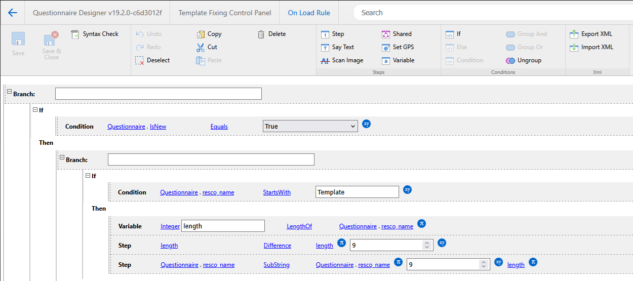This screenshot has width=633, height=281.
Task: Collapse the nested Branch
Action: click(x=62, y=157)
